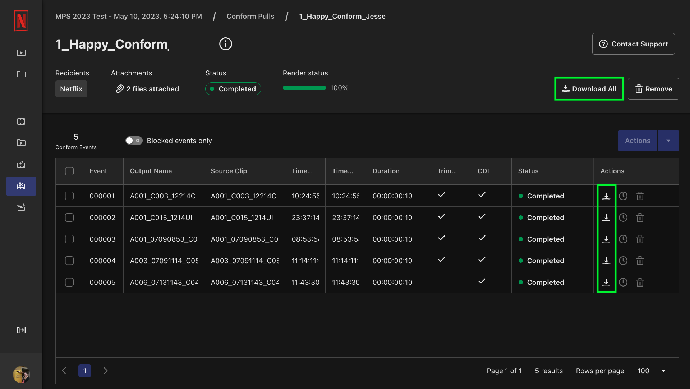The image size is (690, 389).
Task: Click the 1_Happy_Conform_Jesse breadcrumb
Action: pos(342,16)
